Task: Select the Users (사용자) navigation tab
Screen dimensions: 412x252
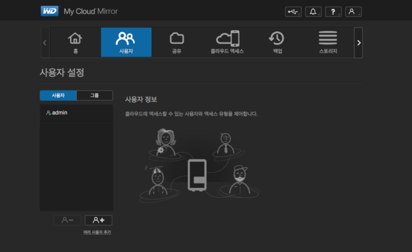Action: click(126, 42)
